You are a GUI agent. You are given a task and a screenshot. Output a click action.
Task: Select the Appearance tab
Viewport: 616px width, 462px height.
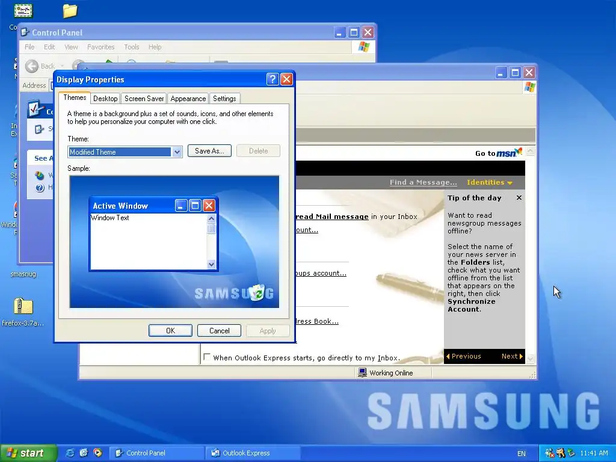click(x=188, y=99)
